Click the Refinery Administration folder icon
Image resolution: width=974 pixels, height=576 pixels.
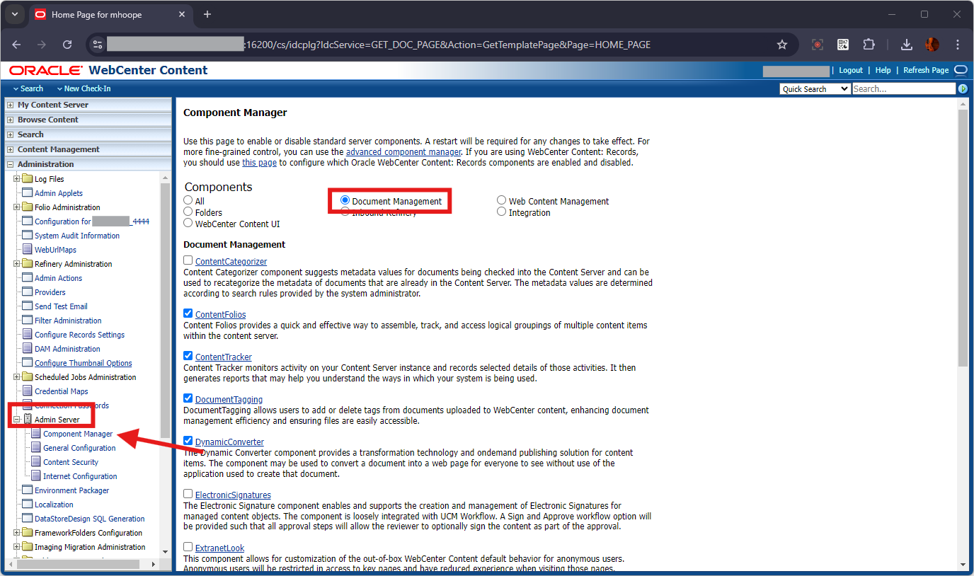click(28, 264)
